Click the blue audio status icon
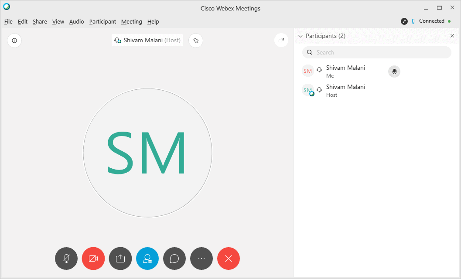This screenshot has height=279, width=461. point(413,21)
